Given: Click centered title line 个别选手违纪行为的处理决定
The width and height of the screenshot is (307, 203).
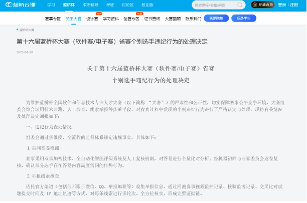Looking at the screenshot, I should click(151, 80).
